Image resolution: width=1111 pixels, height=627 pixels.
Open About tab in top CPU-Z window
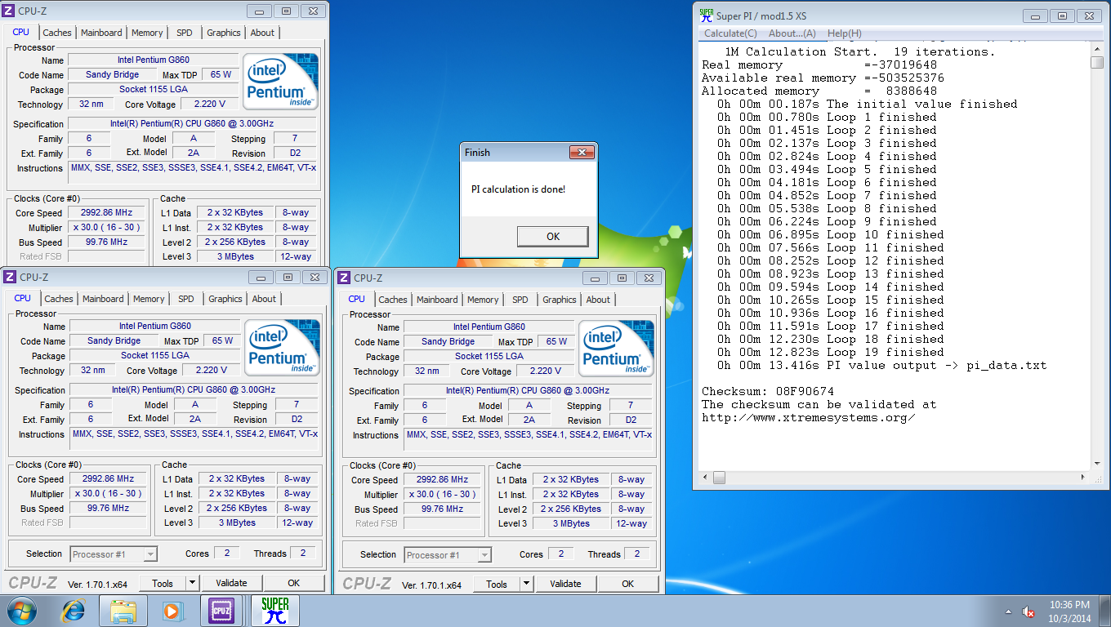tap(262, 33)
